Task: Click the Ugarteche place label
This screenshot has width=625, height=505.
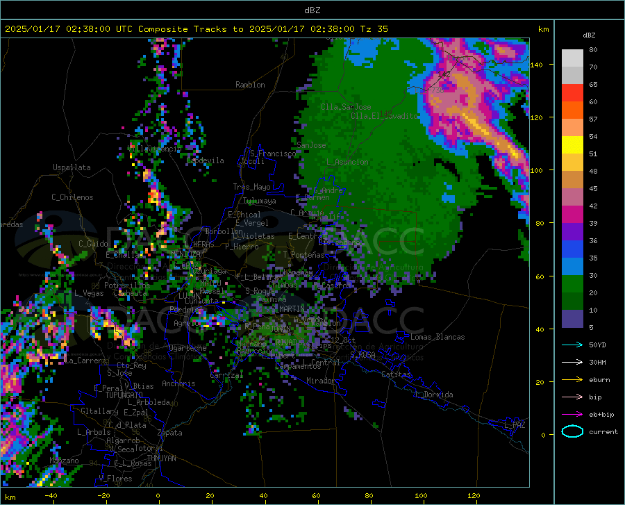Action: pos(187,348)
